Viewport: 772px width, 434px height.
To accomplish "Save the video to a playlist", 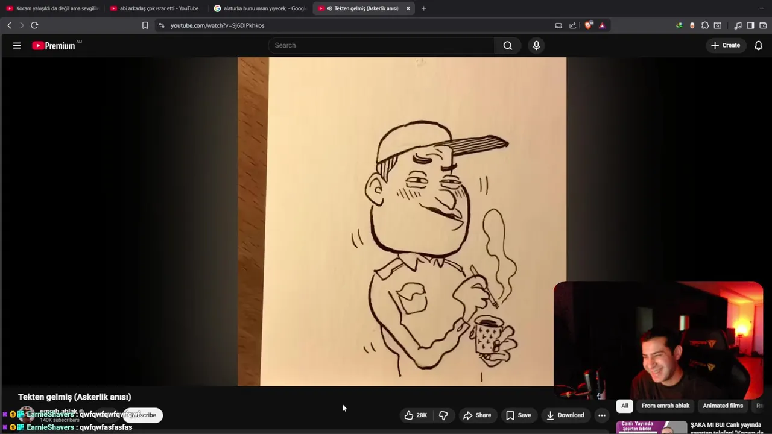I will [x=519, y=415].
